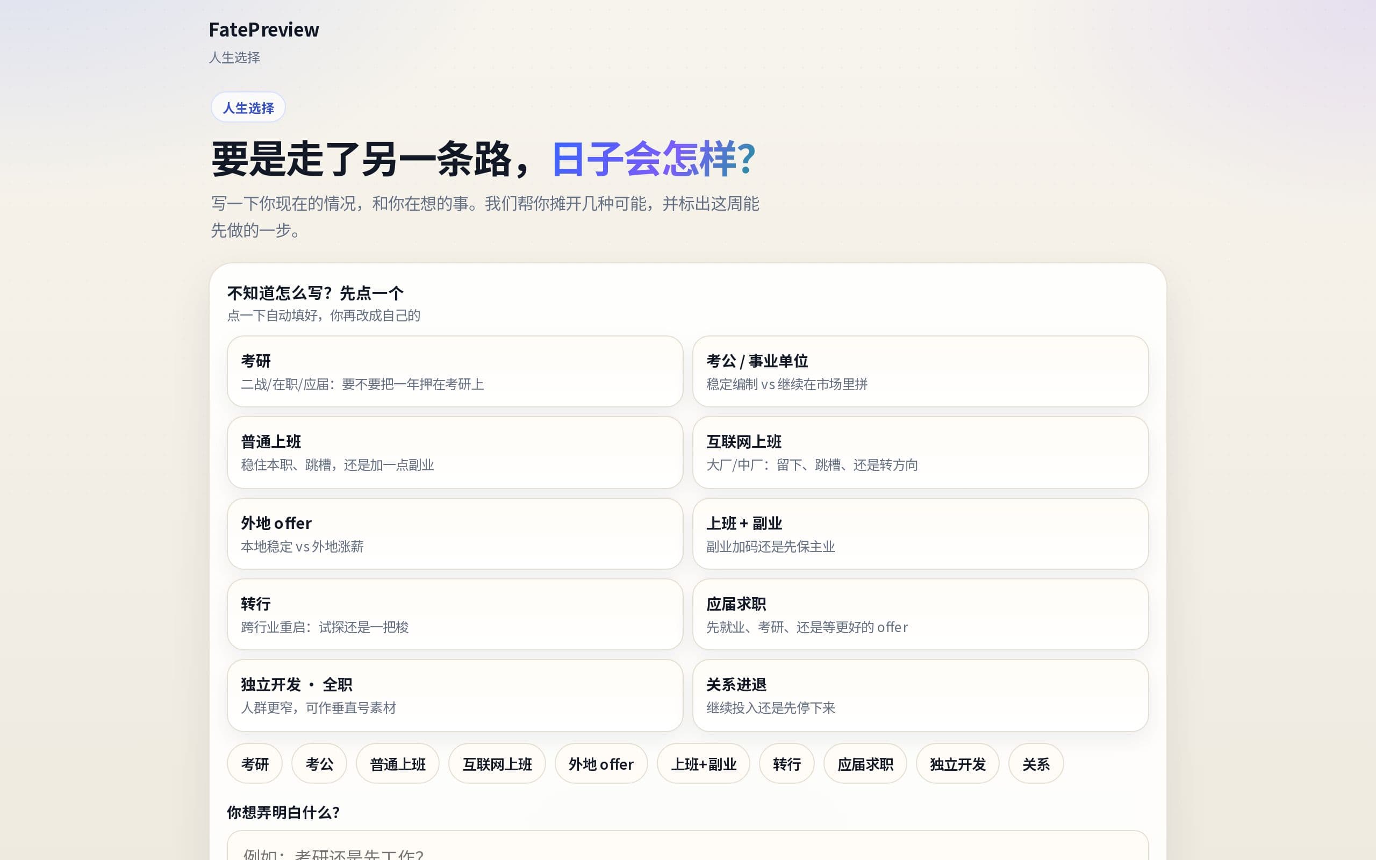Click the 人生选择 subtitle under FatePreview

(x=234, y=58)
